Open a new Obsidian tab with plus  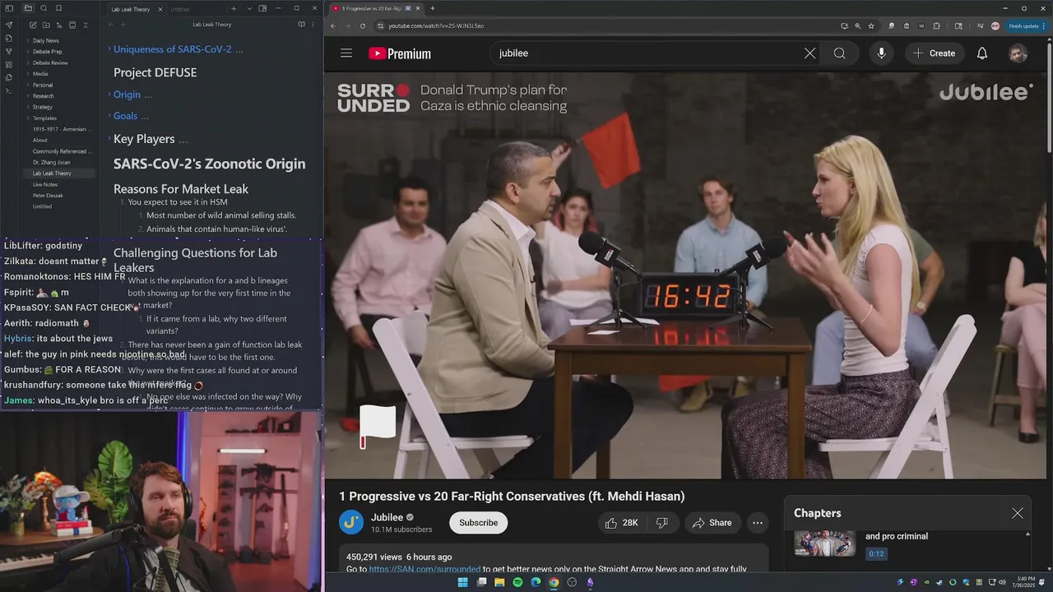pyautogui.click(x=234, y=8)
